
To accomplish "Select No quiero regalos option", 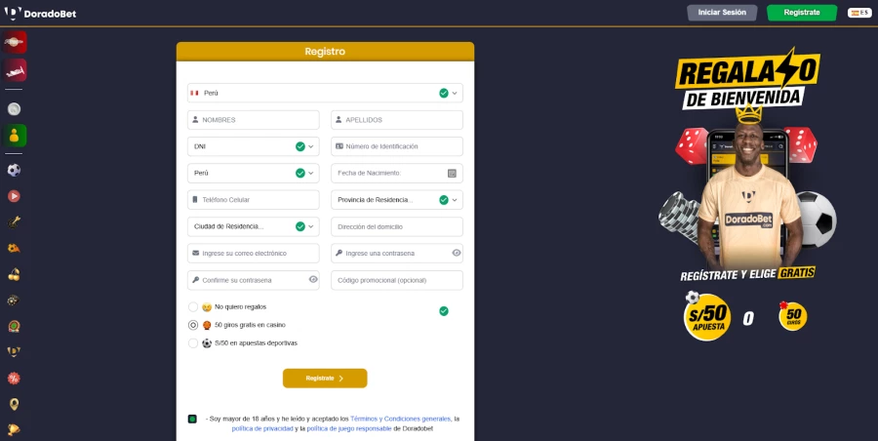I will point(193,307).
